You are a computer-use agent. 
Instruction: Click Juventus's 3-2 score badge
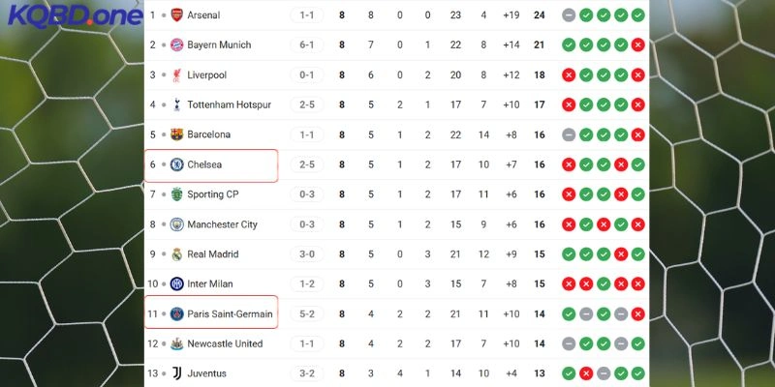306,373
